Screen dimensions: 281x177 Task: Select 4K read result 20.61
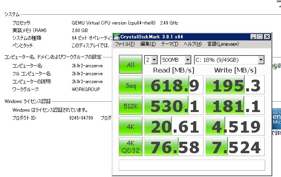[x=174, y=126]
